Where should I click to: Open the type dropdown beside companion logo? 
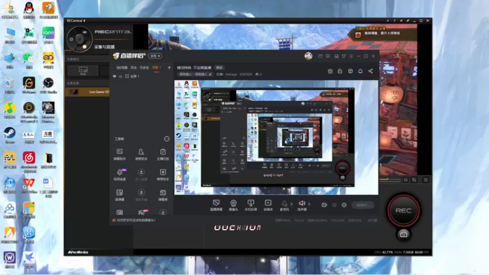coord(155,56)
